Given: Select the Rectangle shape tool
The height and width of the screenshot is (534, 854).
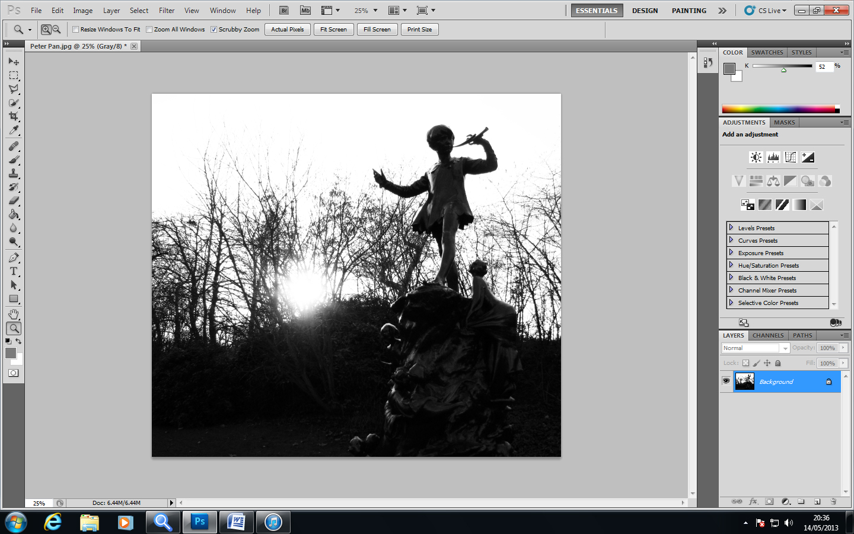Looking at the screenshot, I should (14, 298).
